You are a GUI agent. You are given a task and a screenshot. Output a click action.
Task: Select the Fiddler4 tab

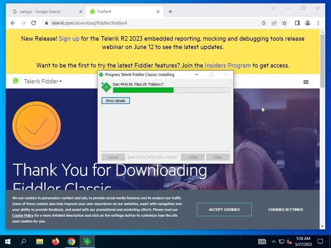pyautogui.click(x=124, y=12)
